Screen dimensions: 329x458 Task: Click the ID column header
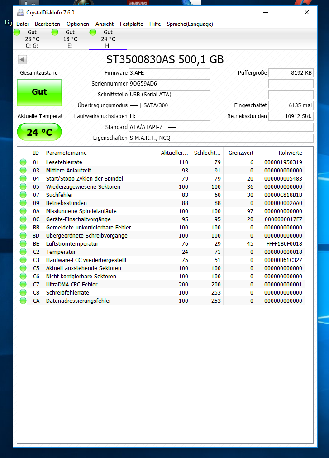pyautogui.click(x=36, y=153)
